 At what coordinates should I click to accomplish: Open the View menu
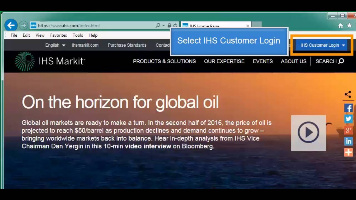coord(40,35)
